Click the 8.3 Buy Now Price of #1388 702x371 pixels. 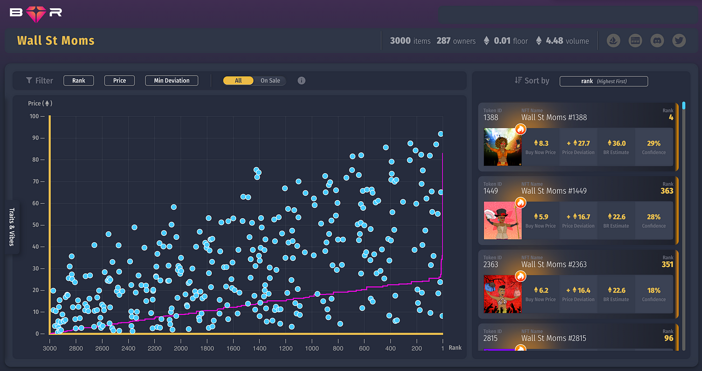tap(541, 144)
